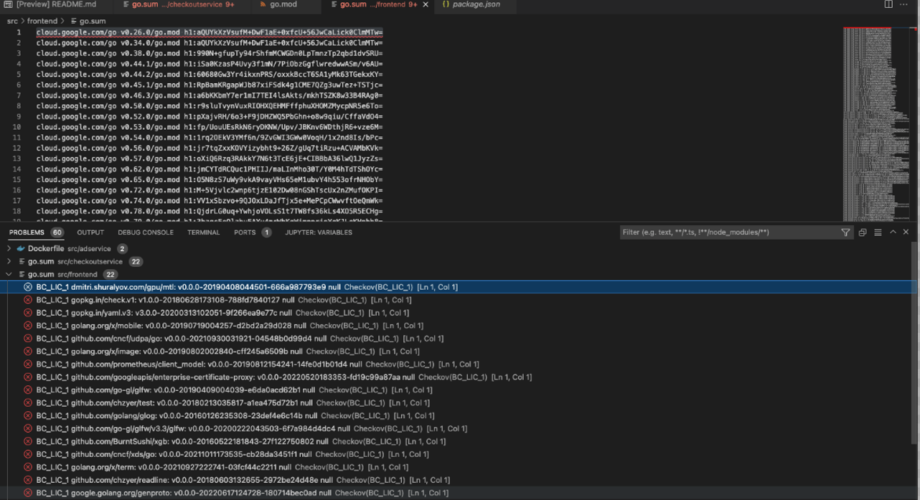Open the JUPYTER: VARIABLES panel tab
920x500 pixels.
click(x=319, y=232)
